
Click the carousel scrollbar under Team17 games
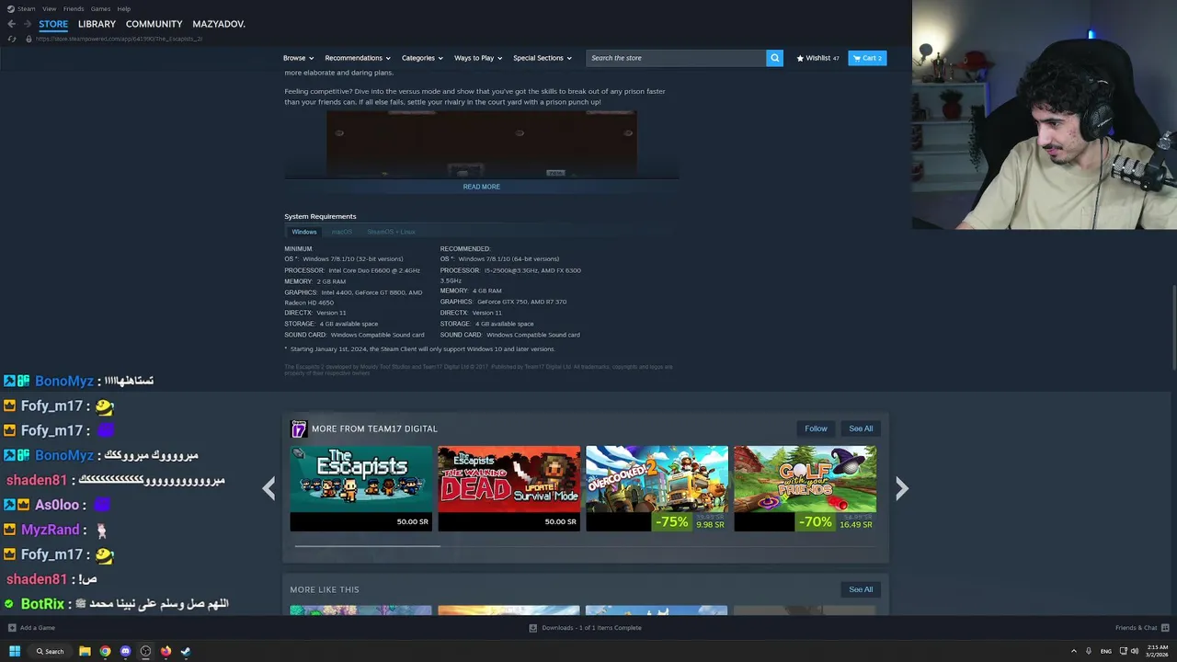(367, 546)
